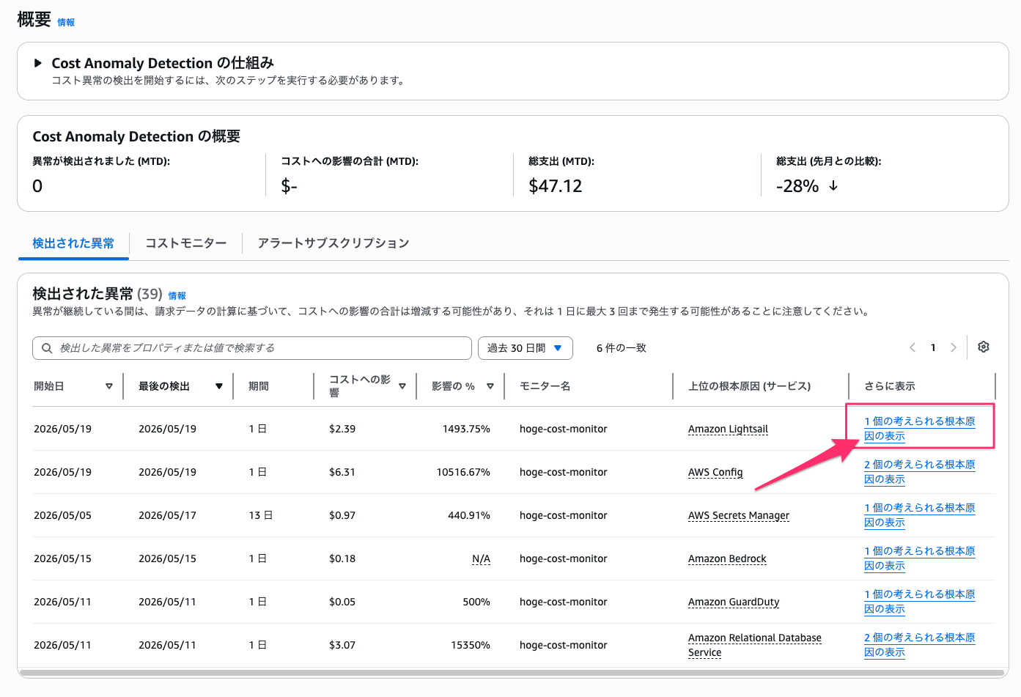The height and width of the screenshot is (697, 1021).
Task: Select page number 1 in pagination
Action: point(933,347)
